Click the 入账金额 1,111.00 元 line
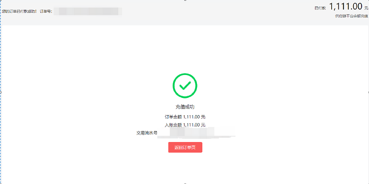 pyautogui.click(x=185, y=125)
